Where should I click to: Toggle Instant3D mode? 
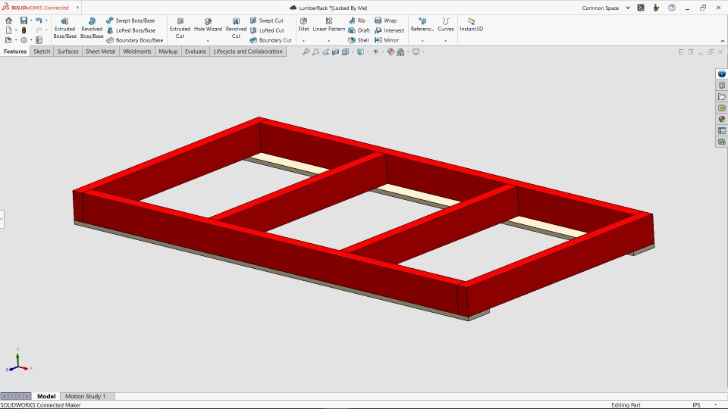tap(471, 25)
